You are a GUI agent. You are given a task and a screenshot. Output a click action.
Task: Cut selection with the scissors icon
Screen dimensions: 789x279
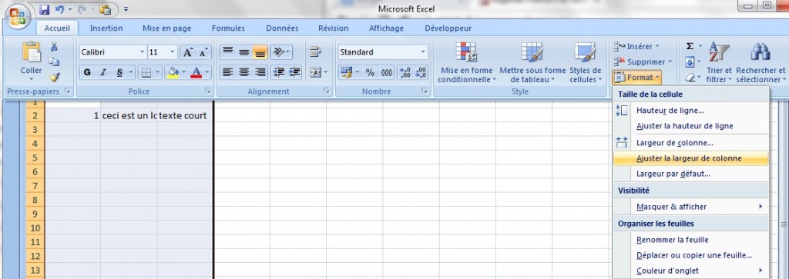coord(54,47)
